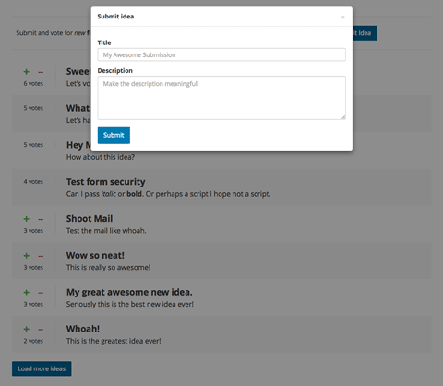Click the Submit Idea button behind dialog
Image resolution: width=443 pixels, height=386 pixels.
(365, 33)
